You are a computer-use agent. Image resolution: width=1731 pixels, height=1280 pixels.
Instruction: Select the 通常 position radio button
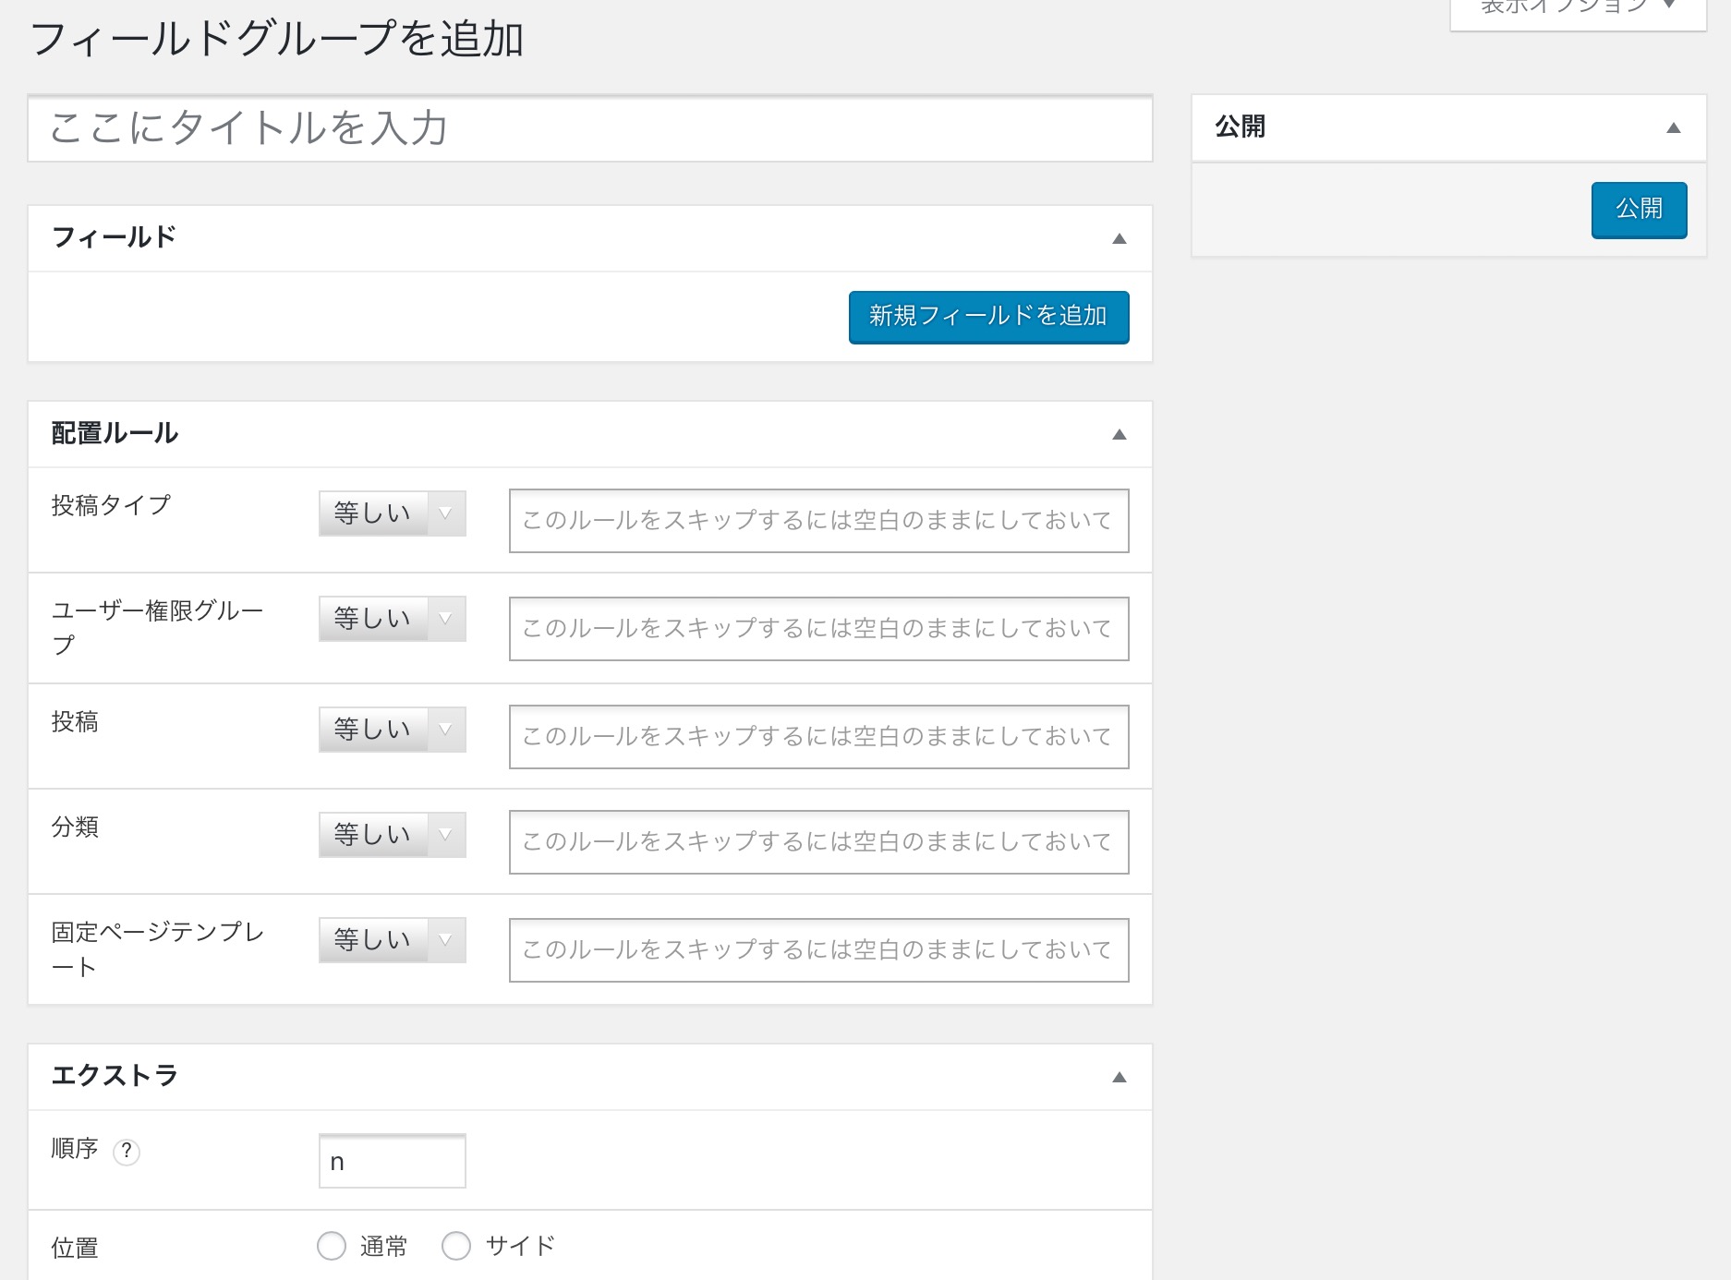click(332, 1246)
